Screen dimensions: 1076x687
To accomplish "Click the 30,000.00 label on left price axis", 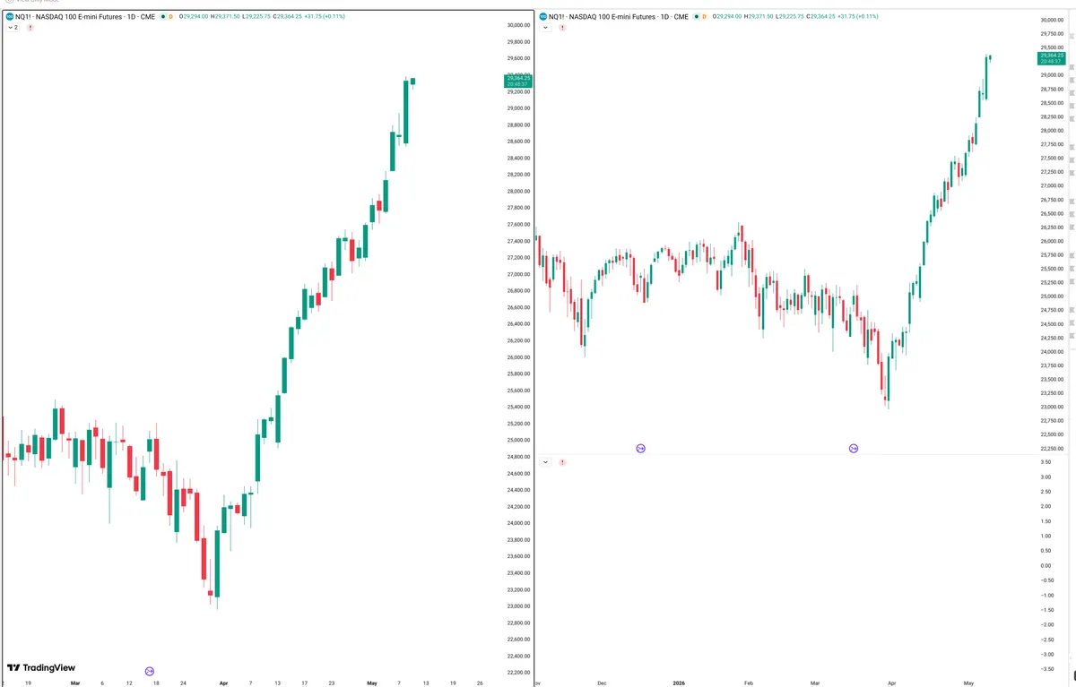I will point(518,25).
